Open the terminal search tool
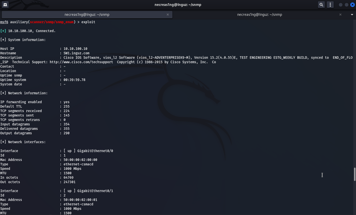 [321, 5]
